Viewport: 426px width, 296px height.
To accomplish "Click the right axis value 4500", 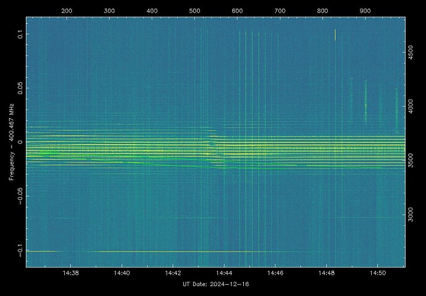I will pyautogui.click(x=411, y=53).
